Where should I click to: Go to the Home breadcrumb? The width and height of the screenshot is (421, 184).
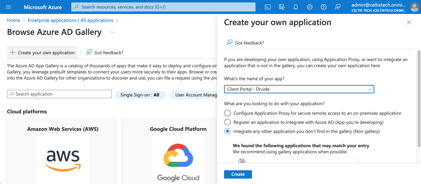[x=14, y=21]
